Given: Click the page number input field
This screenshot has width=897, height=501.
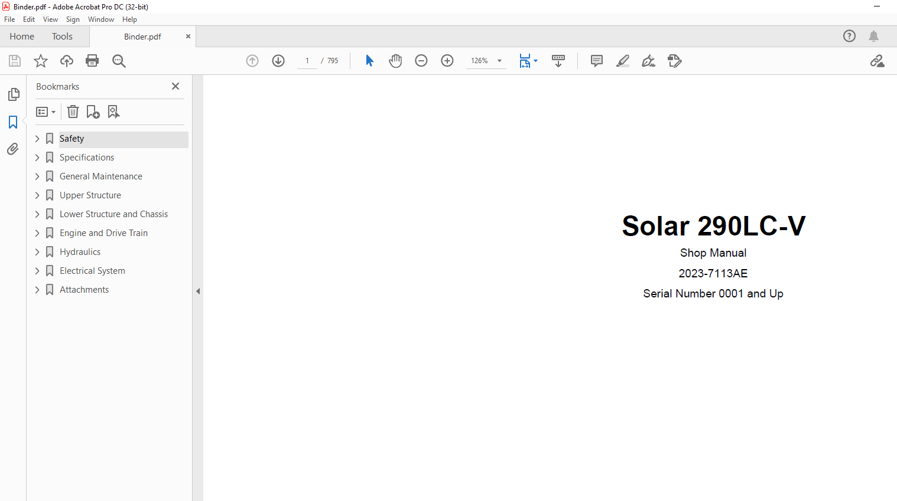Looking at the screenshot, I should click(x=307, y=61).
